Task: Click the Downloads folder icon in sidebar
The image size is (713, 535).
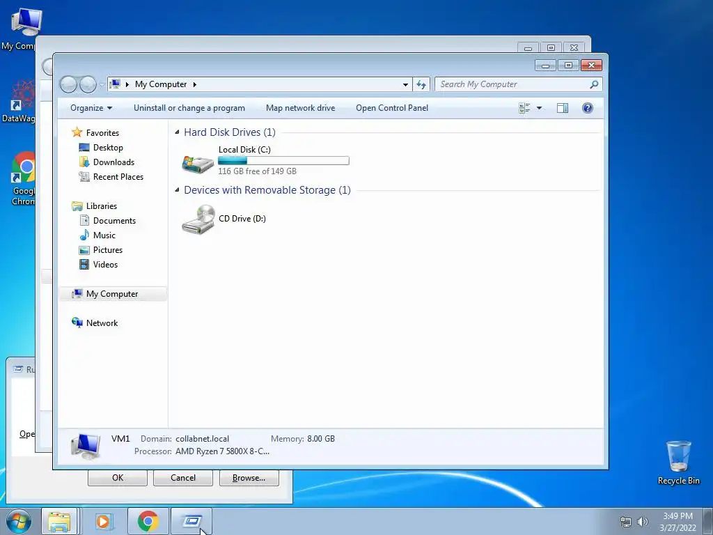Action: click(84, 162)
